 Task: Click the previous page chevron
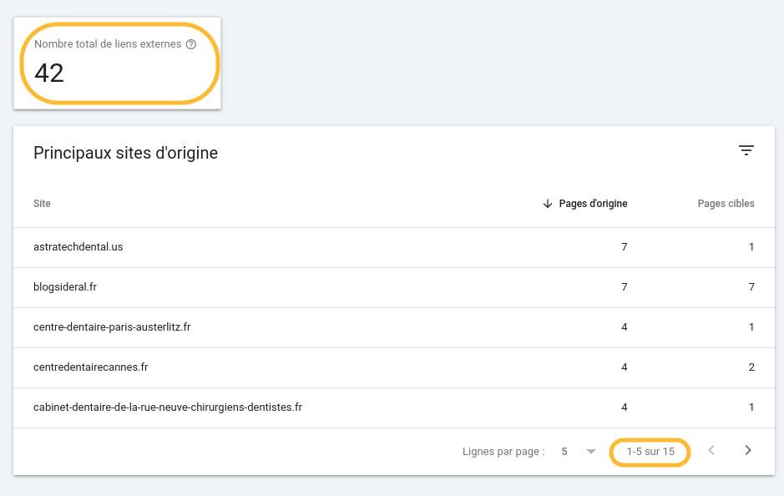(711, 450)
